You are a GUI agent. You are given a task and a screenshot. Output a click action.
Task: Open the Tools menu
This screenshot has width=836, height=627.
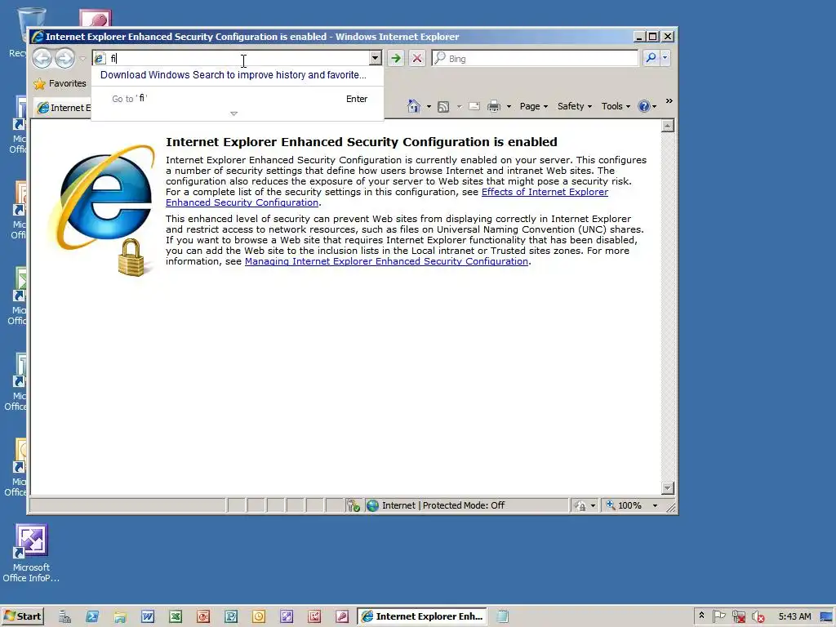coord(616,106)
